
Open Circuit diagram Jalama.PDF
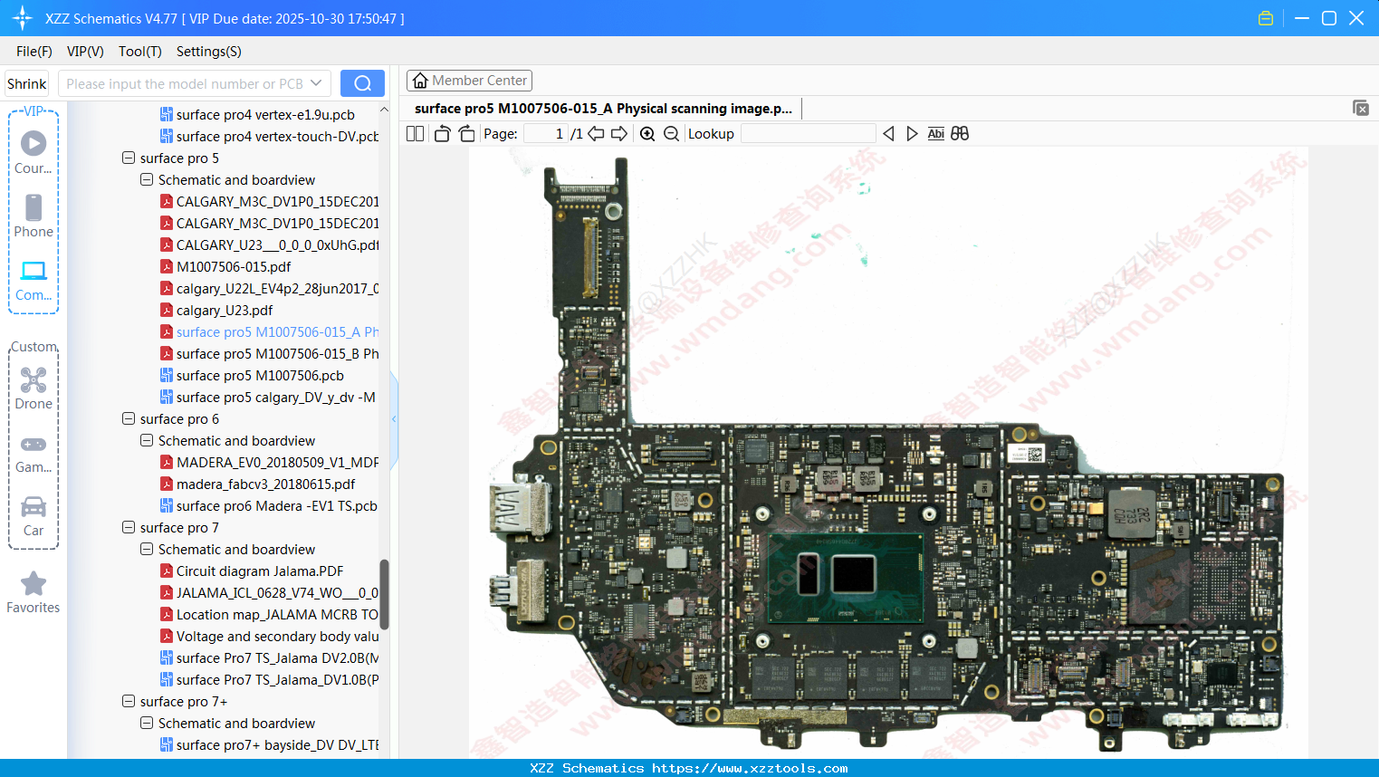point(260,571)
